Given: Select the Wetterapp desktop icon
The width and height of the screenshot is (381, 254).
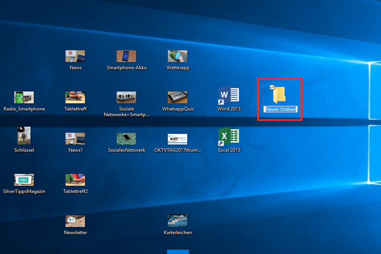Looking at the screenshot, I should pos(178,56).
